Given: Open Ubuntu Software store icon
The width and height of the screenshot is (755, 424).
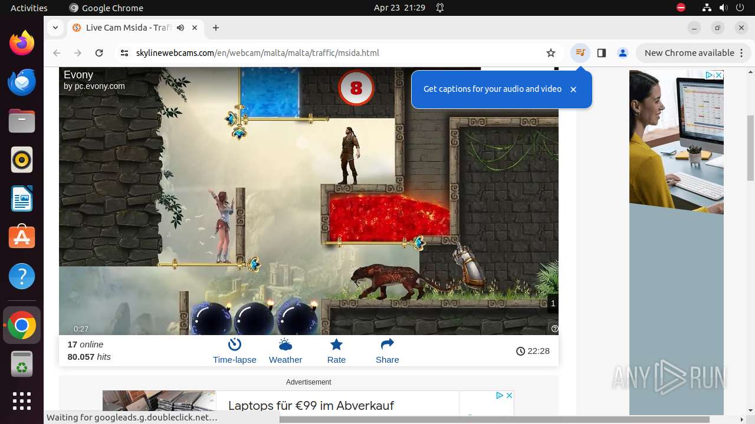Looking at the screenshot, I should click(x=22, y=237).
